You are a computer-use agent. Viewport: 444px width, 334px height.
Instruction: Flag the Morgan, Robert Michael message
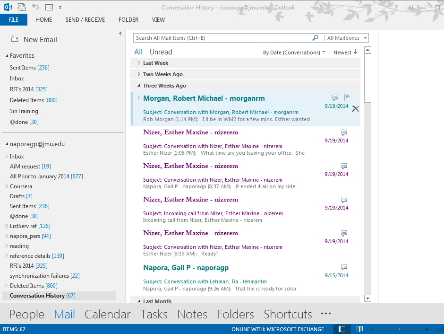coord(347,97)
